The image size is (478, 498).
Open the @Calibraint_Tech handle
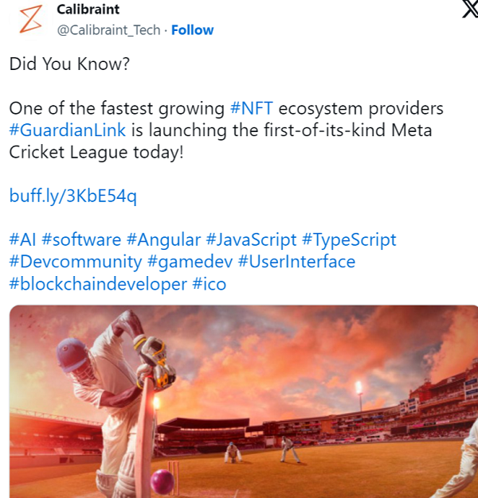[108, 30]
